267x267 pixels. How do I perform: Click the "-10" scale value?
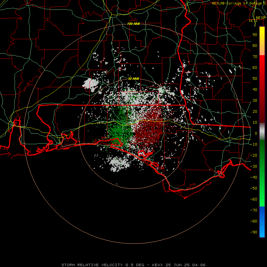pos(254,144)
